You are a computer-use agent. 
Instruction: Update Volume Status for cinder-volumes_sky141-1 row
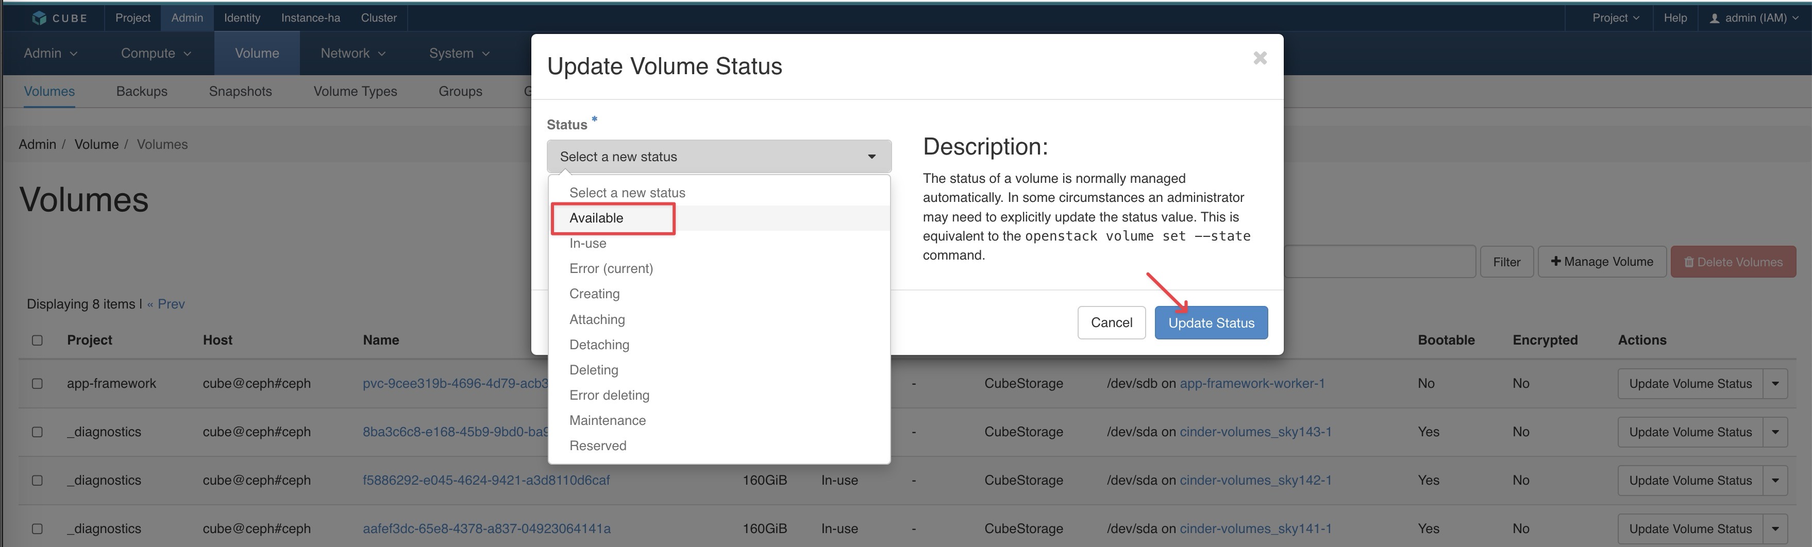[x=1690, y=529]
